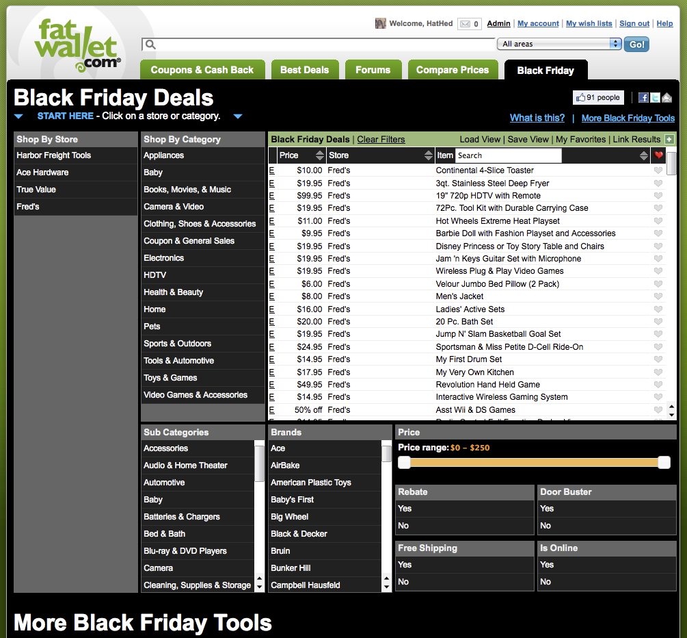The width and height of the screenshot is (687, 638).
Task: Click the main search input field
Action: click(x=324, y=44)
